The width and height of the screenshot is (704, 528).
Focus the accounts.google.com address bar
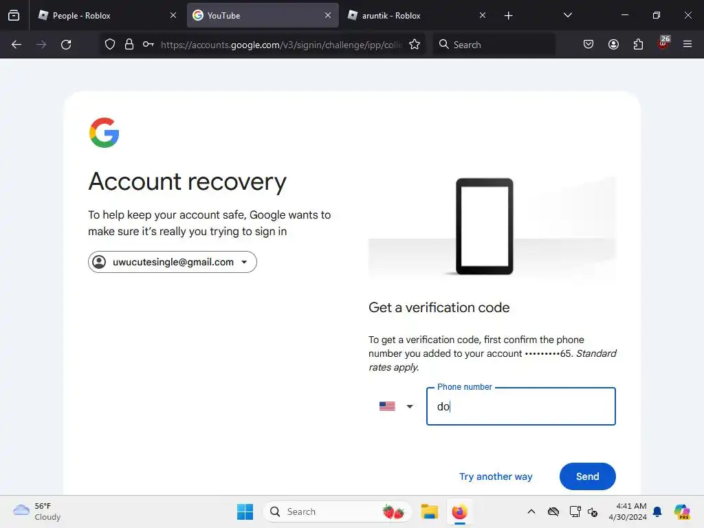click(x=281, y=45)
